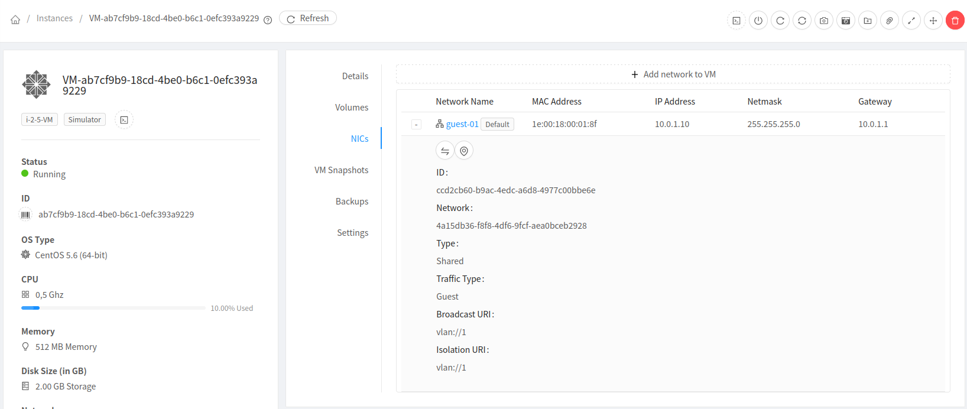Screen dimensions: 967x409
Task: Click MAC address 1e:00:18:00:01:8f
Action: coord(564,124)
